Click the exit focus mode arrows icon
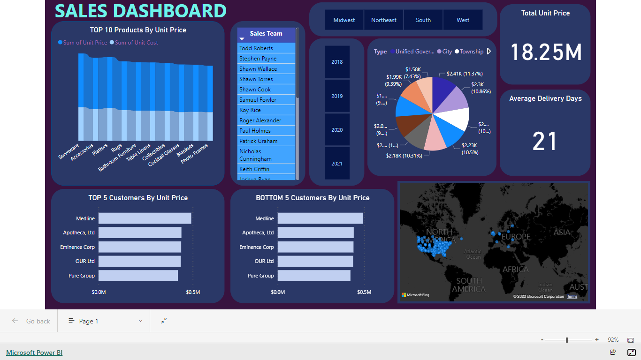Screen dimensions: 641x360 [x=164, y=321]
